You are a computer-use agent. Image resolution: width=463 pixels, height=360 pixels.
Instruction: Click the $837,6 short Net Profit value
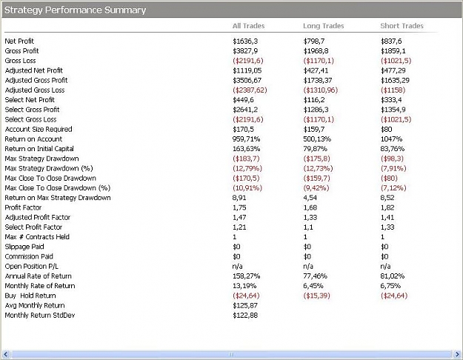pyautogui.click(x=391, y=41)
